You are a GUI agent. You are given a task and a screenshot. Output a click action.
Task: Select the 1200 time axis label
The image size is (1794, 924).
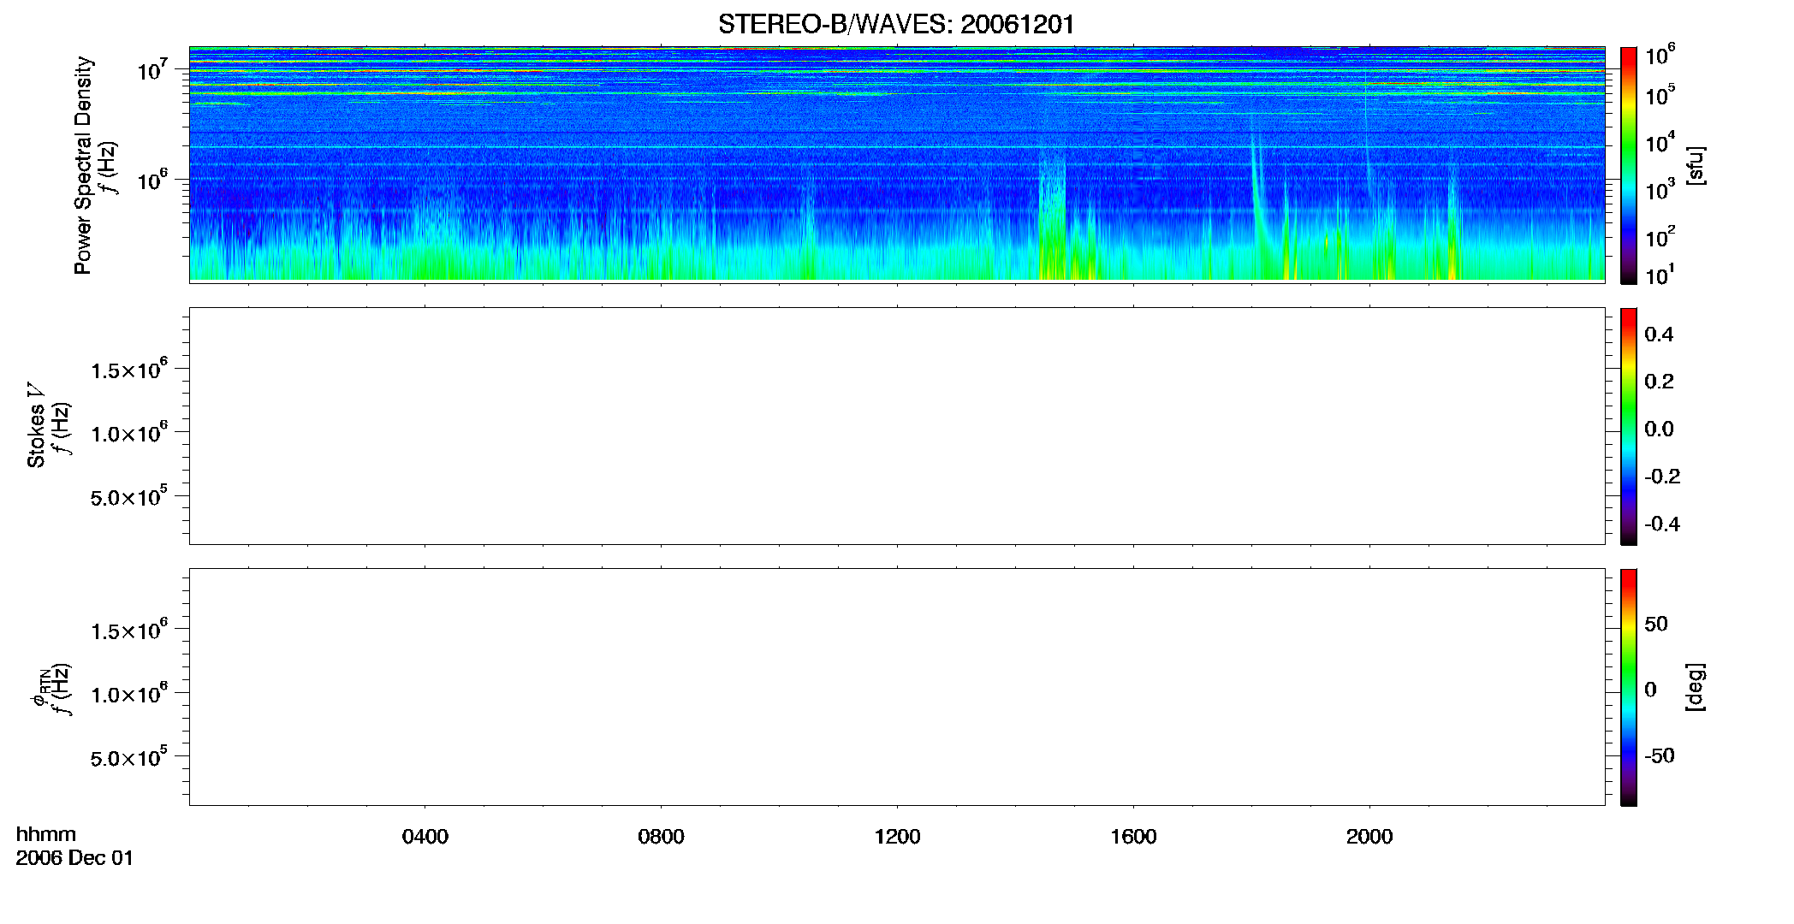897,837
